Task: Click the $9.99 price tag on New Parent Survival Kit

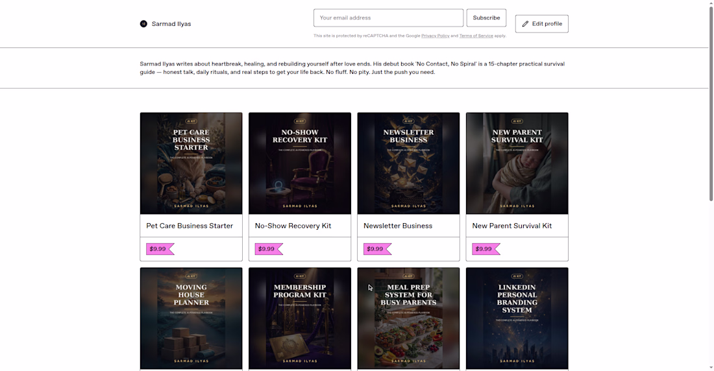Action: 486,249
